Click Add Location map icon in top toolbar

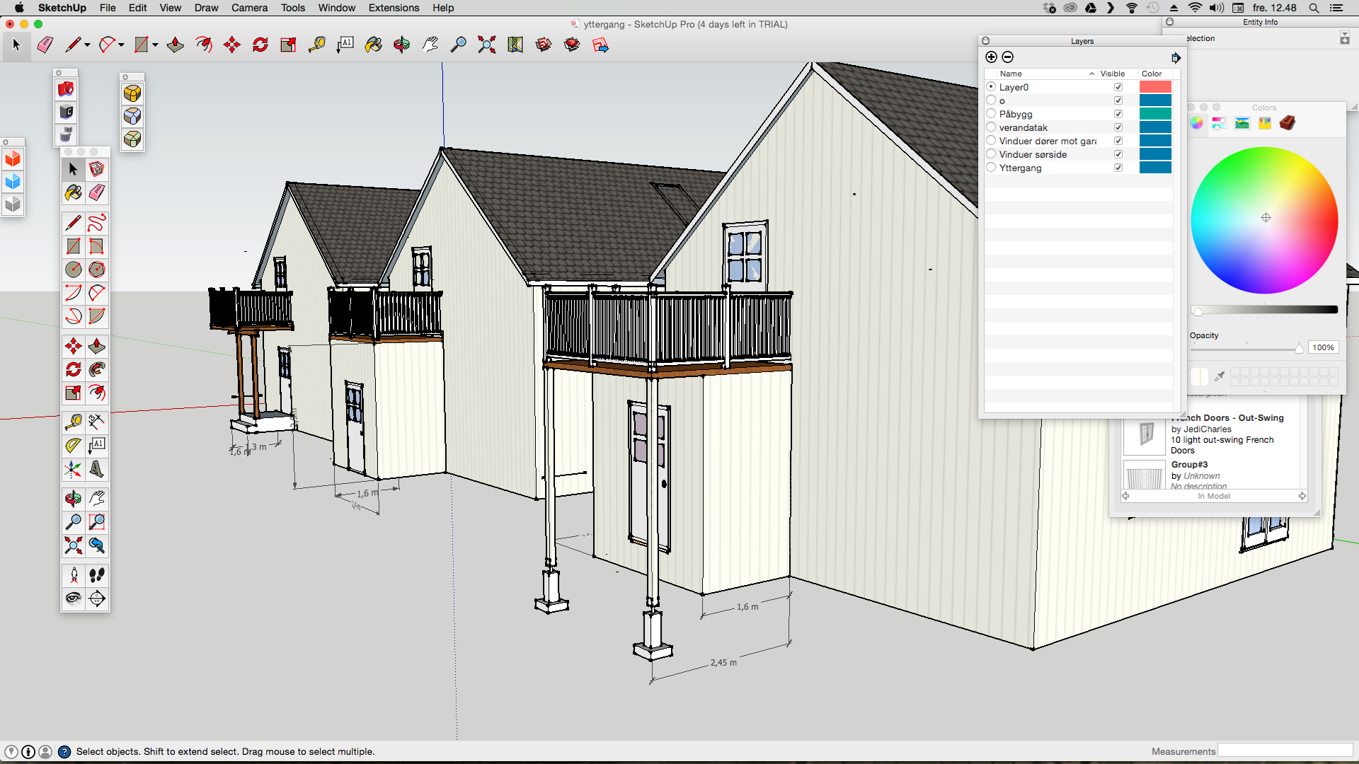point(515,45)
